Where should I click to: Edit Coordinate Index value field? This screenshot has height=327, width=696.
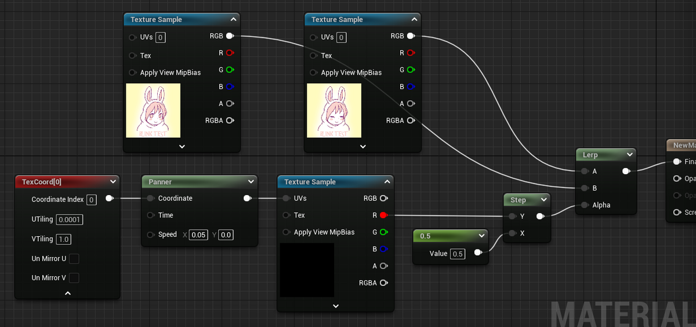[x=91, y=200]
